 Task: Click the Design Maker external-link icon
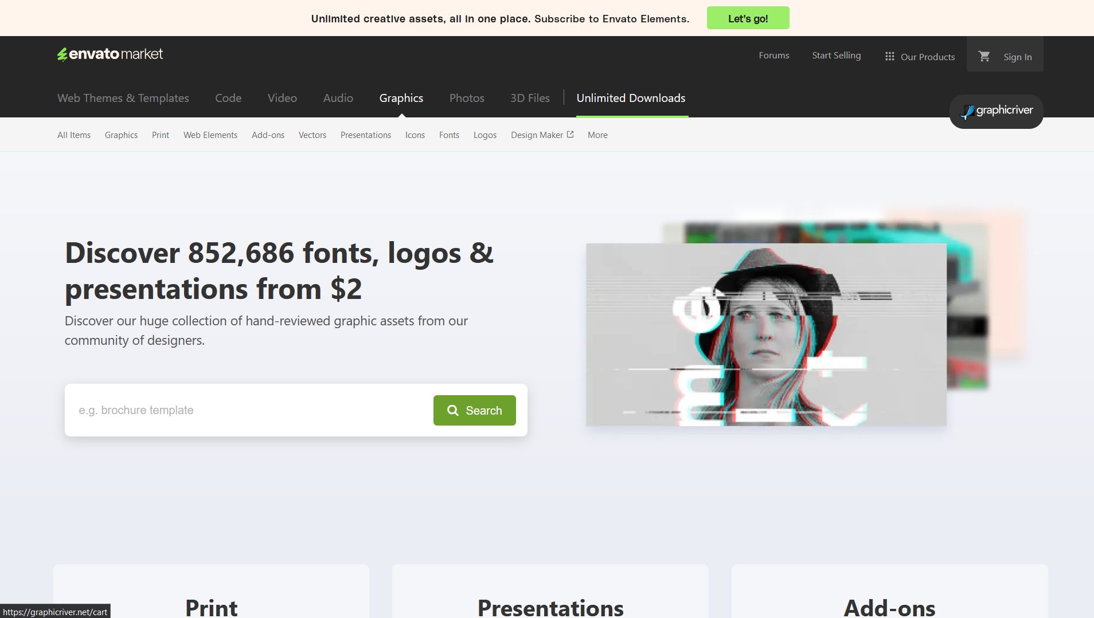570,133
